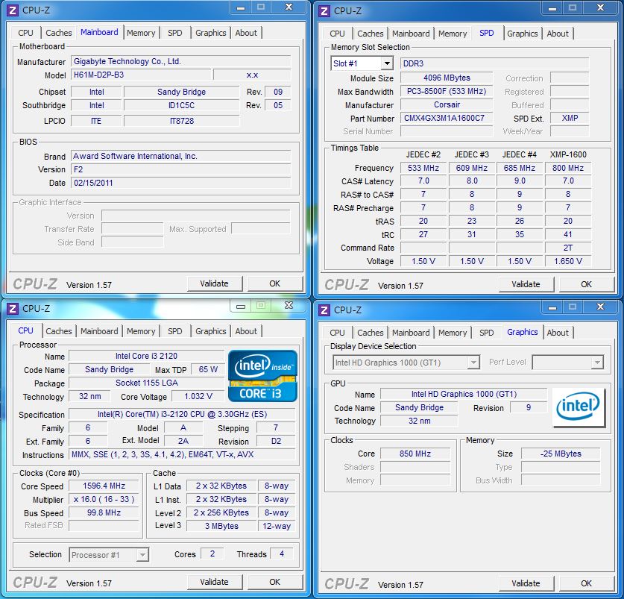This screenshot has width=624, height=599.
Task: Click the XMP voltage '1.650 V'
Action: point(568,261)
